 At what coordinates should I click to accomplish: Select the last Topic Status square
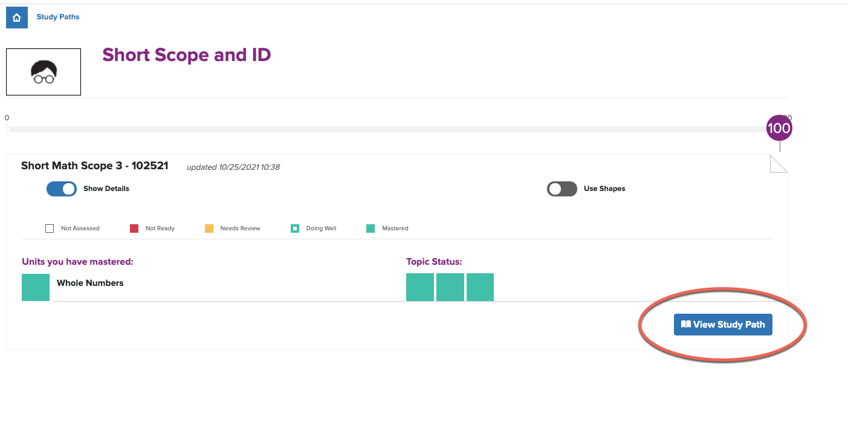[480, 287]
